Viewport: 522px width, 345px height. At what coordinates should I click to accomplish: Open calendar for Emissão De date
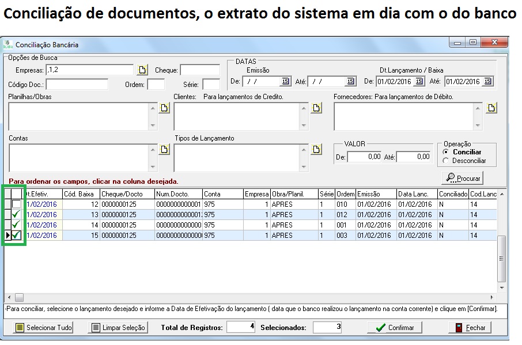click(x=285, y=82)
